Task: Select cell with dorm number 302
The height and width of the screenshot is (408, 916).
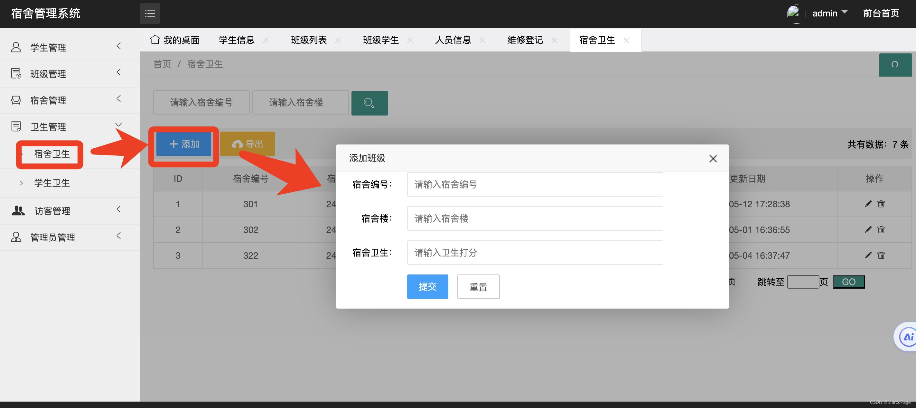Action: [x=251, y=230]
